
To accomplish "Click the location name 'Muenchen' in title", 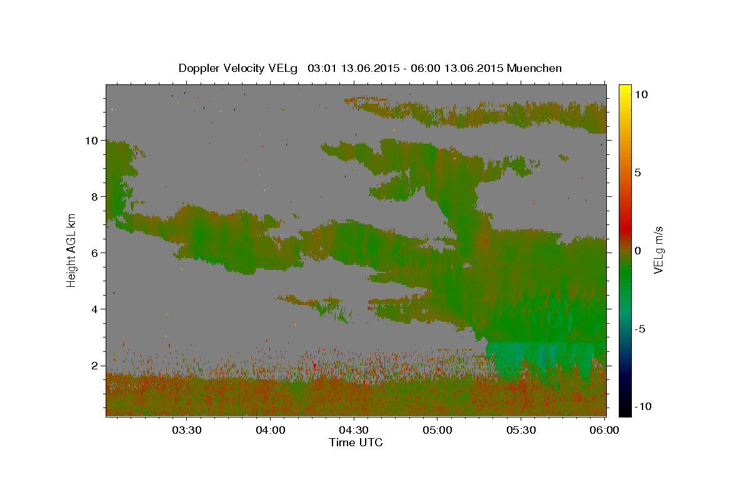I will 534,68.
